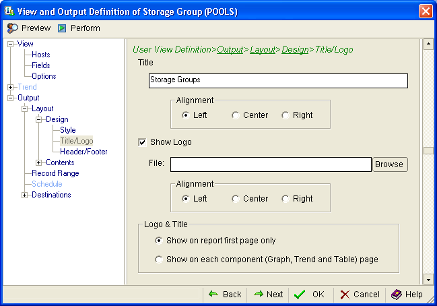
Task: Click the Title text input field
Action: point(278,80)
